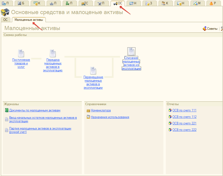Go to the Р tab with the warning icon
The image size is (223, 176).
coord(213,3)
